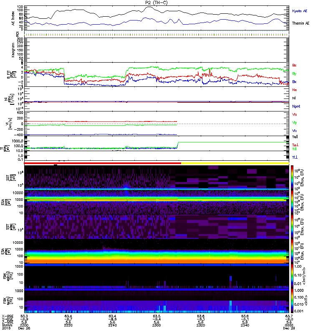The image size is (313, 334).
Task: Click the SST ion panel color bar
Action: 292,177
